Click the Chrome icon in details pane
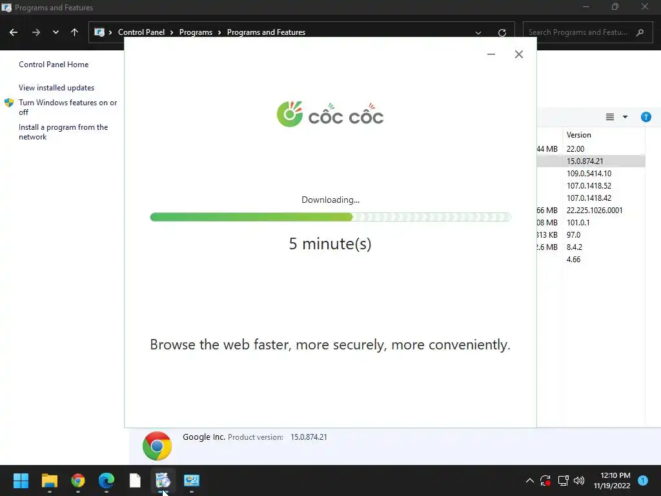661x496 pixels. pyautogui.click(x=158, y=446)
